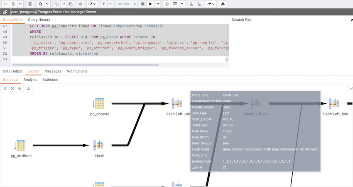
Task: Expand the filter options dropdown
Action: [110, 4]
